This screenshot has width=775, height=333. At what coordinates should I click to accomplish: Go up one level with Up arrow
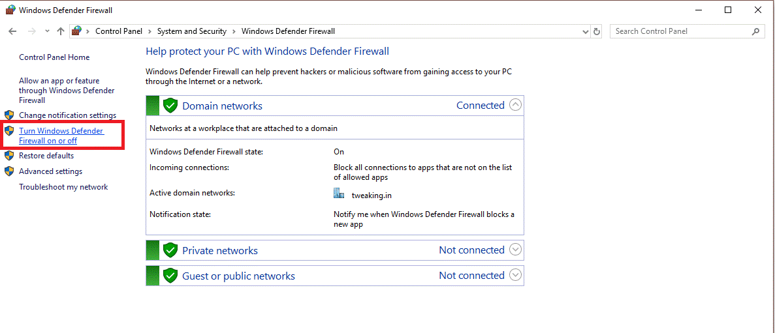[60, 31]
